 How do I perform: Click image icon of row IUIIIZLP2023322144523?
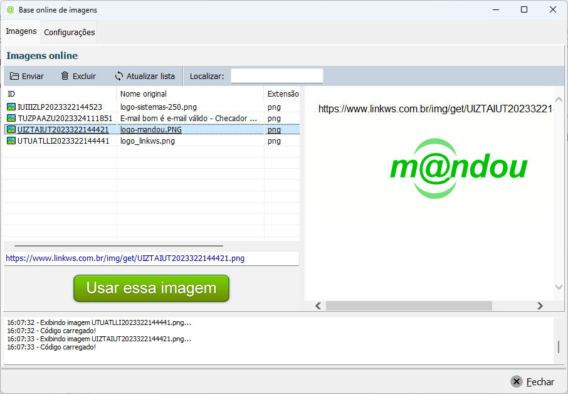coord(11,107)
